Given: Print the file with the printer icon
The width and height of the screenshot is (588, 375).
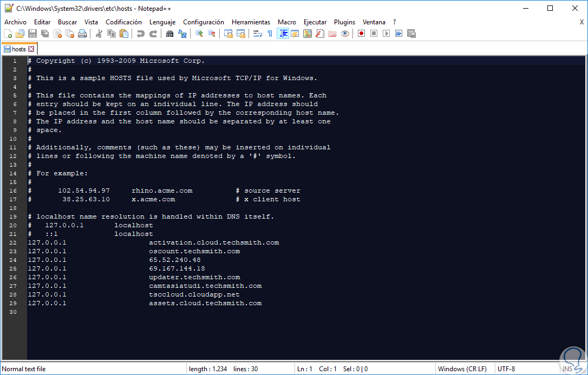Looking at the screenshot, I should [82, 34].
